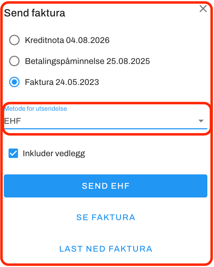This screenshot has height=267, width=214.
Task: Close the Send faktura dialog with X
Action: [203, 9]
